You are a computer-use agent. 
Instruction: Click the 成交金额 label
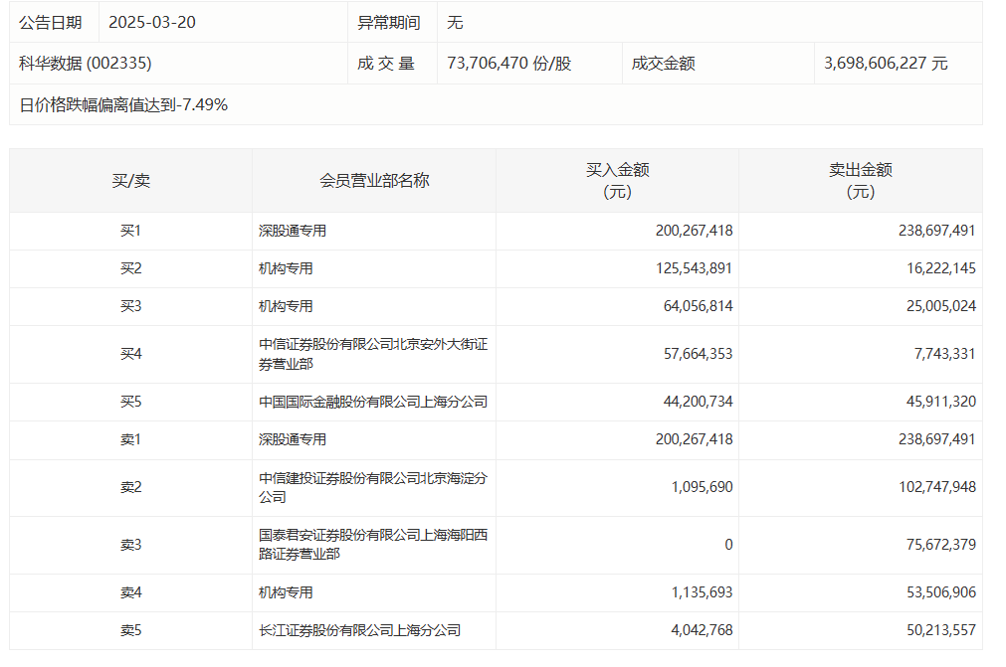coord(664,63)
